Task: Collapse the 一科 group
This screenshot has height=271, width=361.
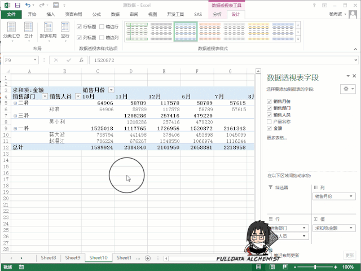Action: point(15,128)
